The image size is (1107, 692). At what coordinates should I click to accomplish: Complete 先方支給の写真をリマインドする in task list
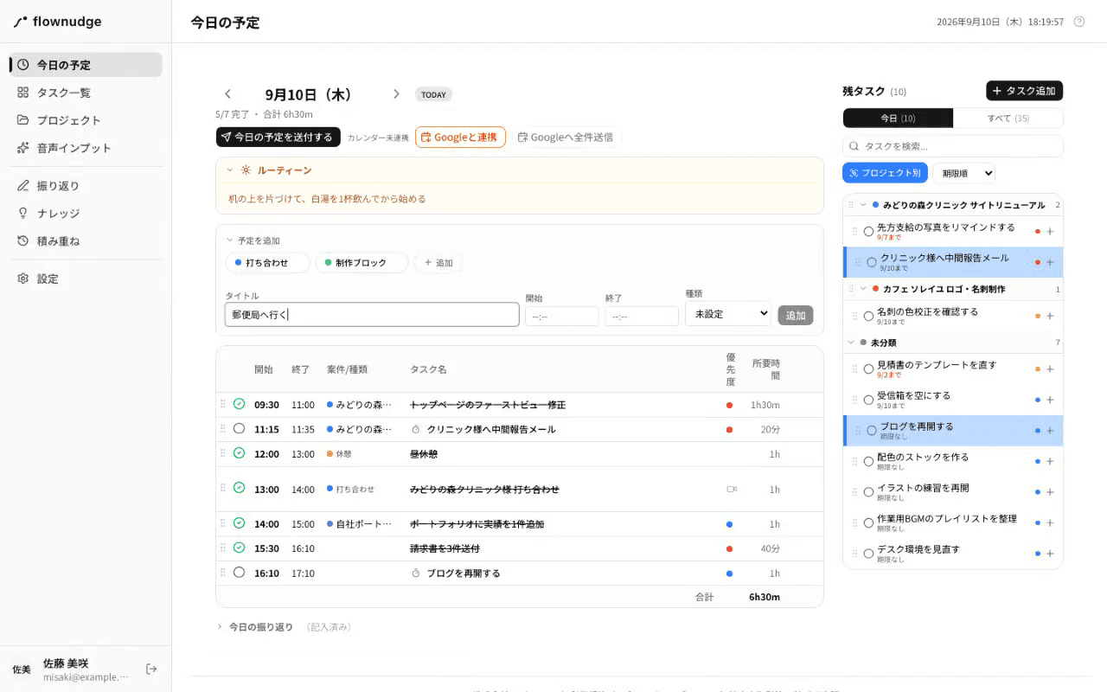[868, 231]
